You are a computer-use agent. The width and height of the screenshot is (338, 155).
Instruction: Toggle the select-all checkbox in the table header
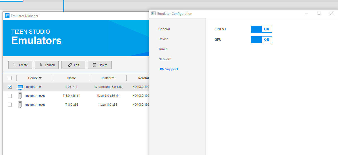coord(10,78)
